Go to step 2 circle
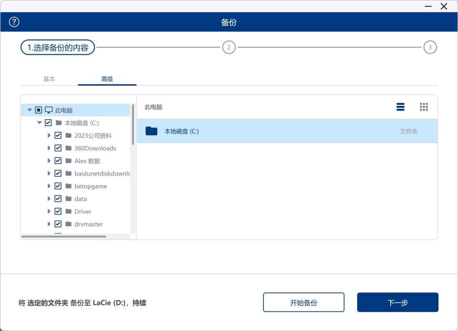Viewport: 458px width, 331px height. coord(229,47)
